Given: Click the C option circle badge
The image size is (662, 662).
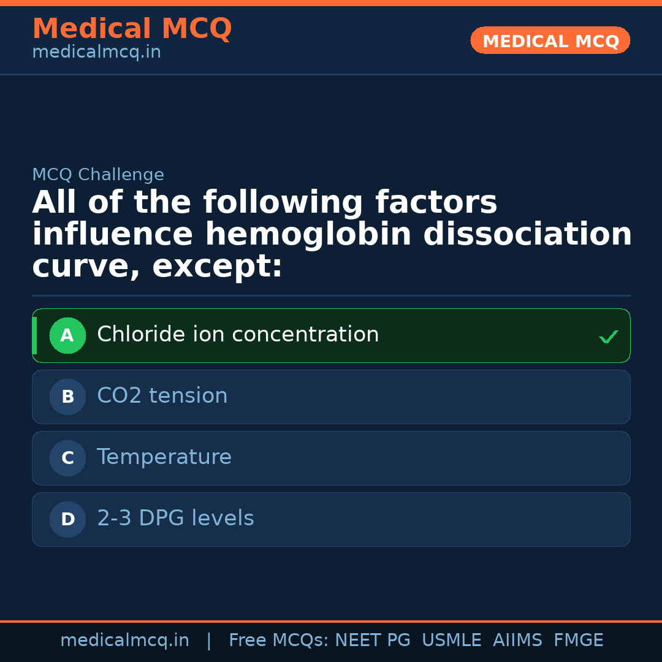Looking at the screenshot, I should (x=67, y=458).
